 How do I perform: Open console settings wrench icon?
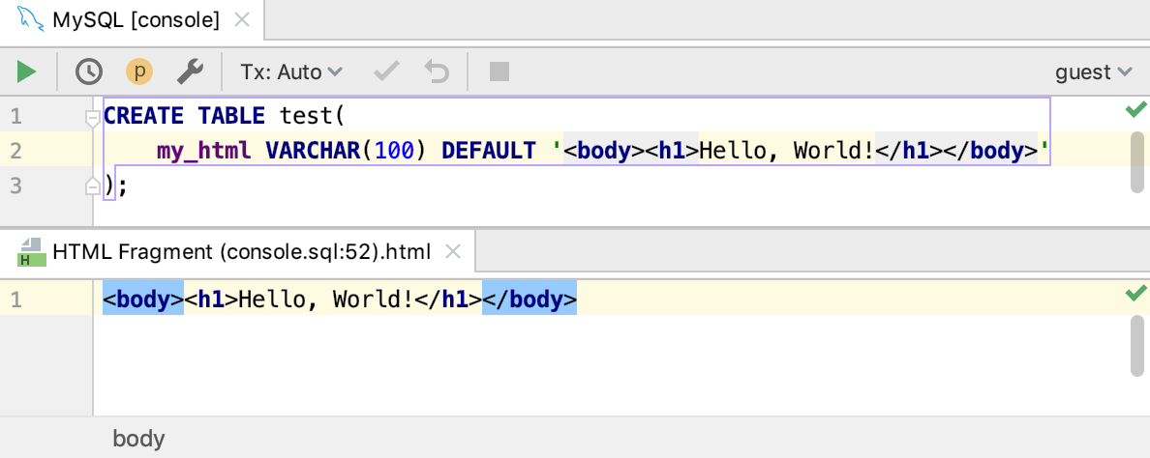(x=190, y=72)
